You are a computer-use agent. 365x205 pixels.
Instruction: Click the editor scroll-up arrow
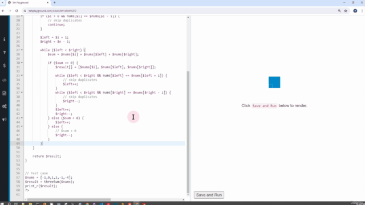point(188,17)
